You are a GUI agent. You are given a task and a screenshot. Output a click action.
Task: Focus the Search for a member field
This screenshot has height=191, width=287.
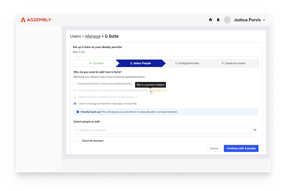tap(162, 130)
